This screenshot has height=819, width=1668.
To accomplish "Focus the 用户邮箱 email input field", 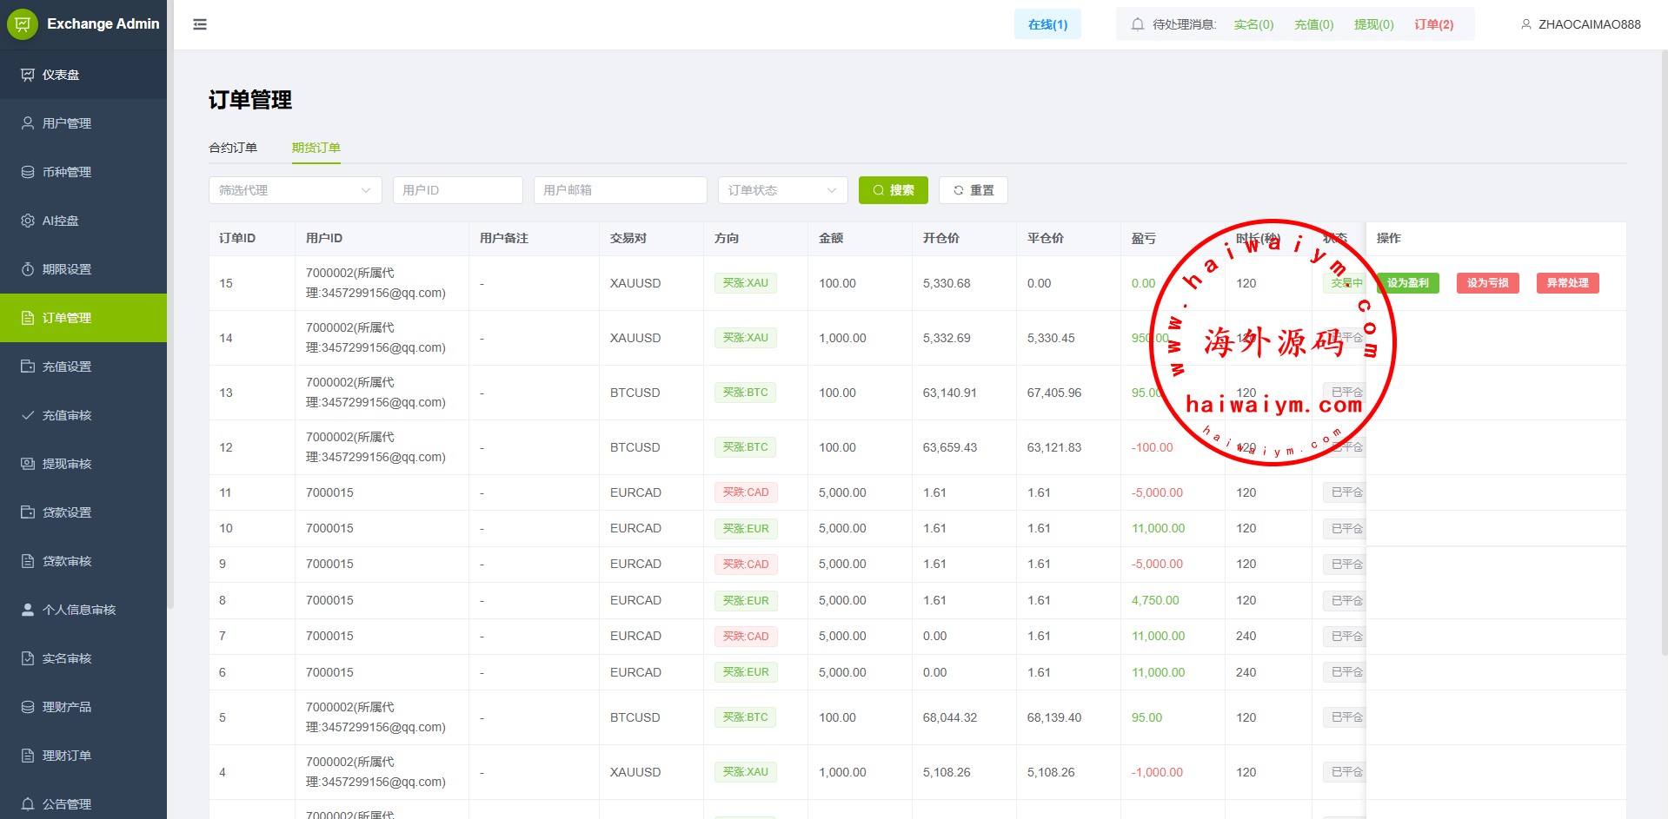I will tap(620, 190).
